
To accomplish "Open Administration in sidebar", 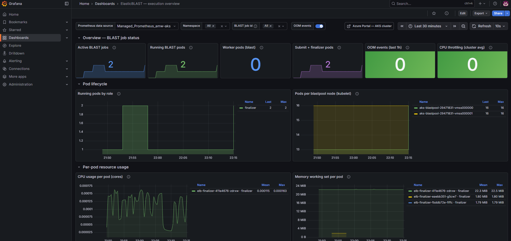I will tap(21, 84).
